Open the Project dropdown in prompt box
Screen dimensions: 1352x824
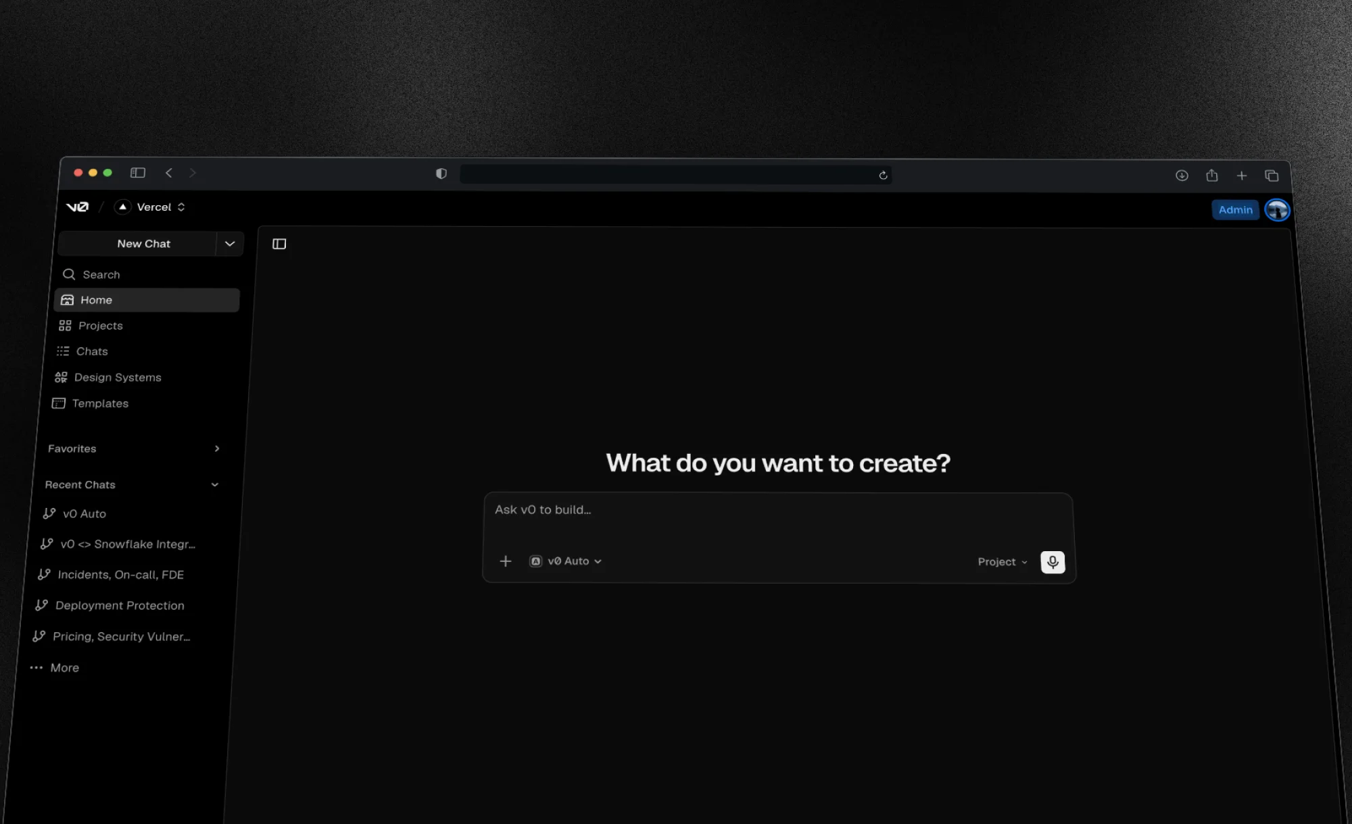pos(1003,562)
